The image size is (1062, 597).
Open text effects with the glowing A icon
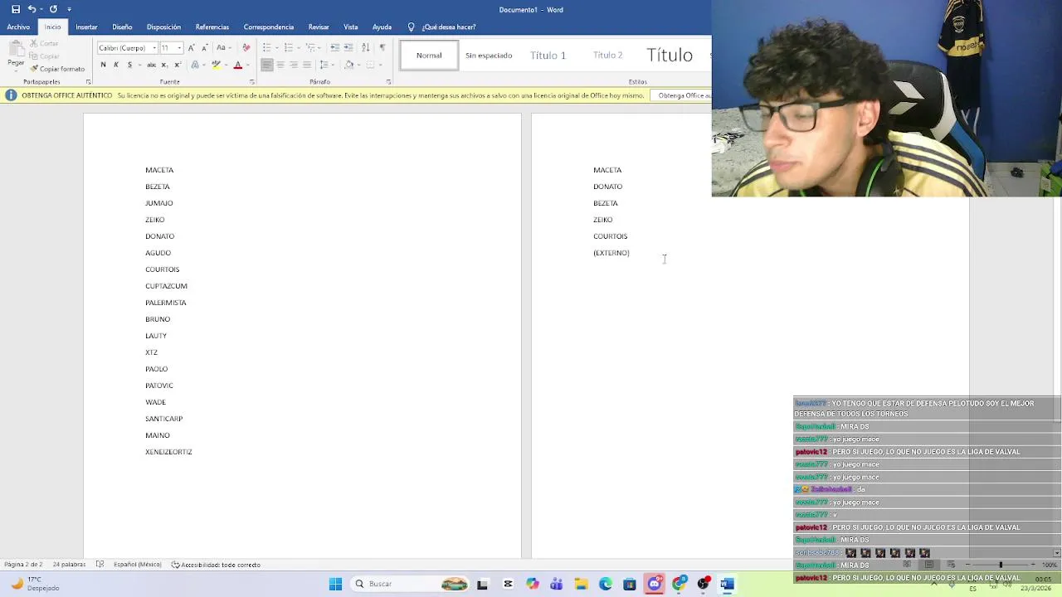[195, 65]
